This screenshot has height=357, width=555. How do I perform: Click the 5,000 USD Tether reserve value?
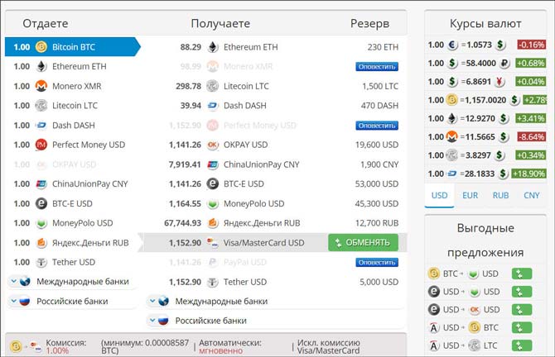(379, 282)
